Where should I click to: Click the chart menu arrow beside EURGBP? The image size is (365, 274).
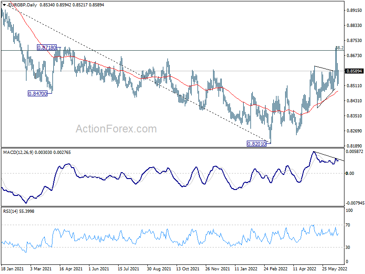coord(5,5)
